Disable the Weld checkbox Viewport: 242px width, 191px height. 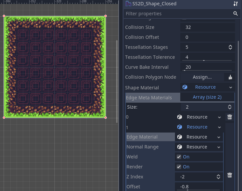(179, 157)
